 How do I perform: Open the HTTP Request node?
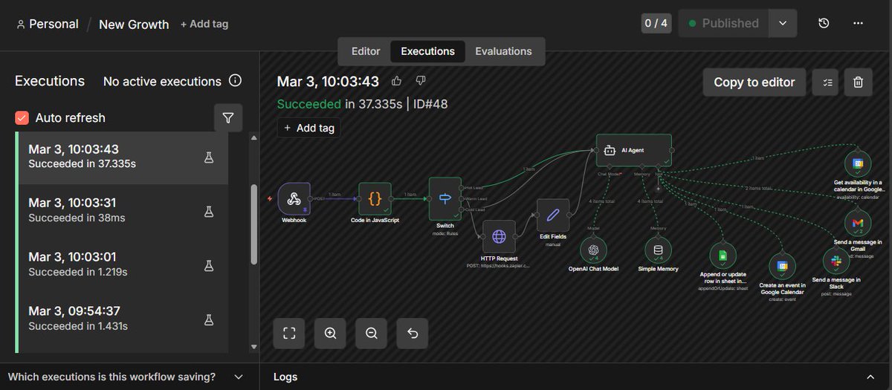click(x=499, y=236)
